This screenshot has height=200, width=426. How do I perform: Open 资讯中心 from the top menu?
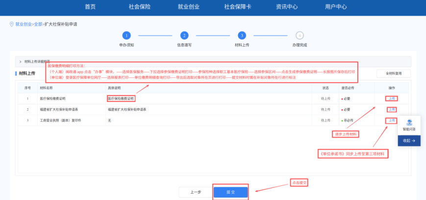(x=287, y=7)
